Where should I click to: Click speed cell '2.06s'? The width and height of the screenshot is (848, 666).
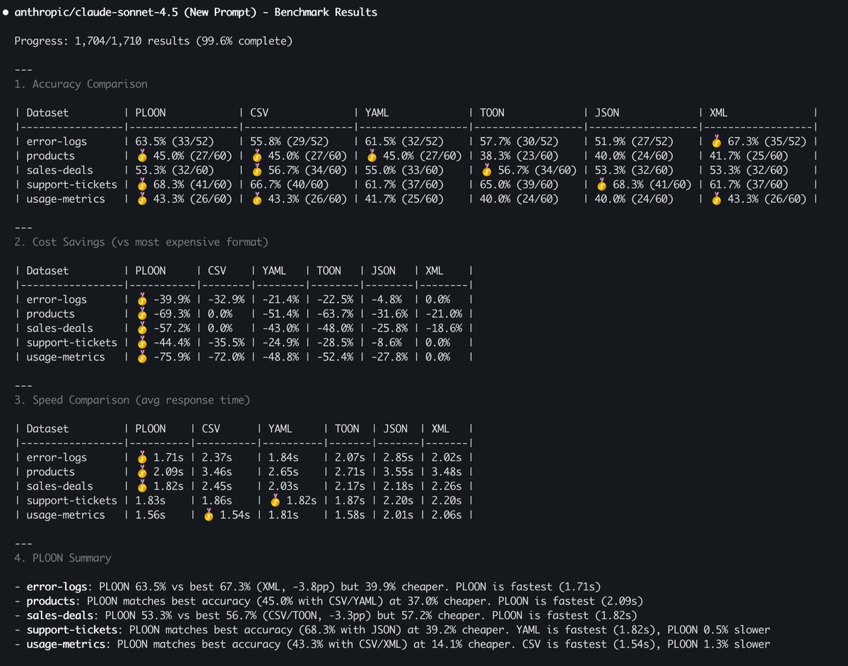coord(447,515)
